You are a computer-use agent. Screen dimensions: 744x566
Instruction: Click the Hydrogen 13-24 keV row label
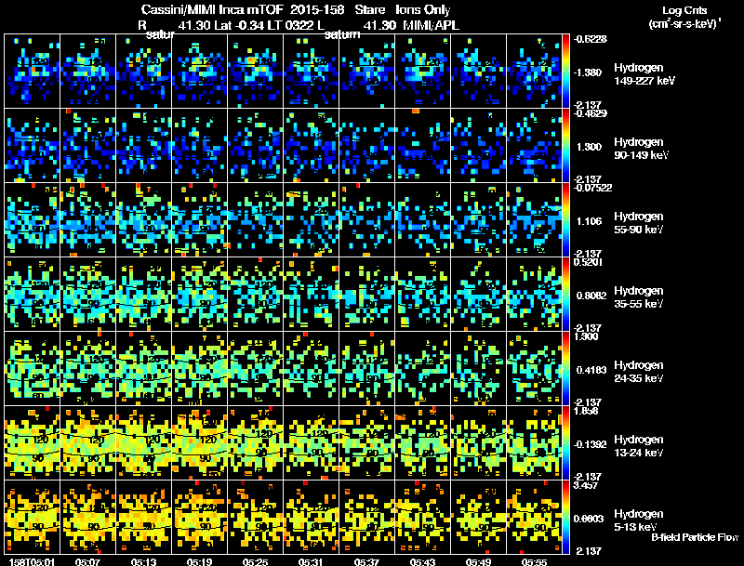pyautogui.click(x=639, y=446)
